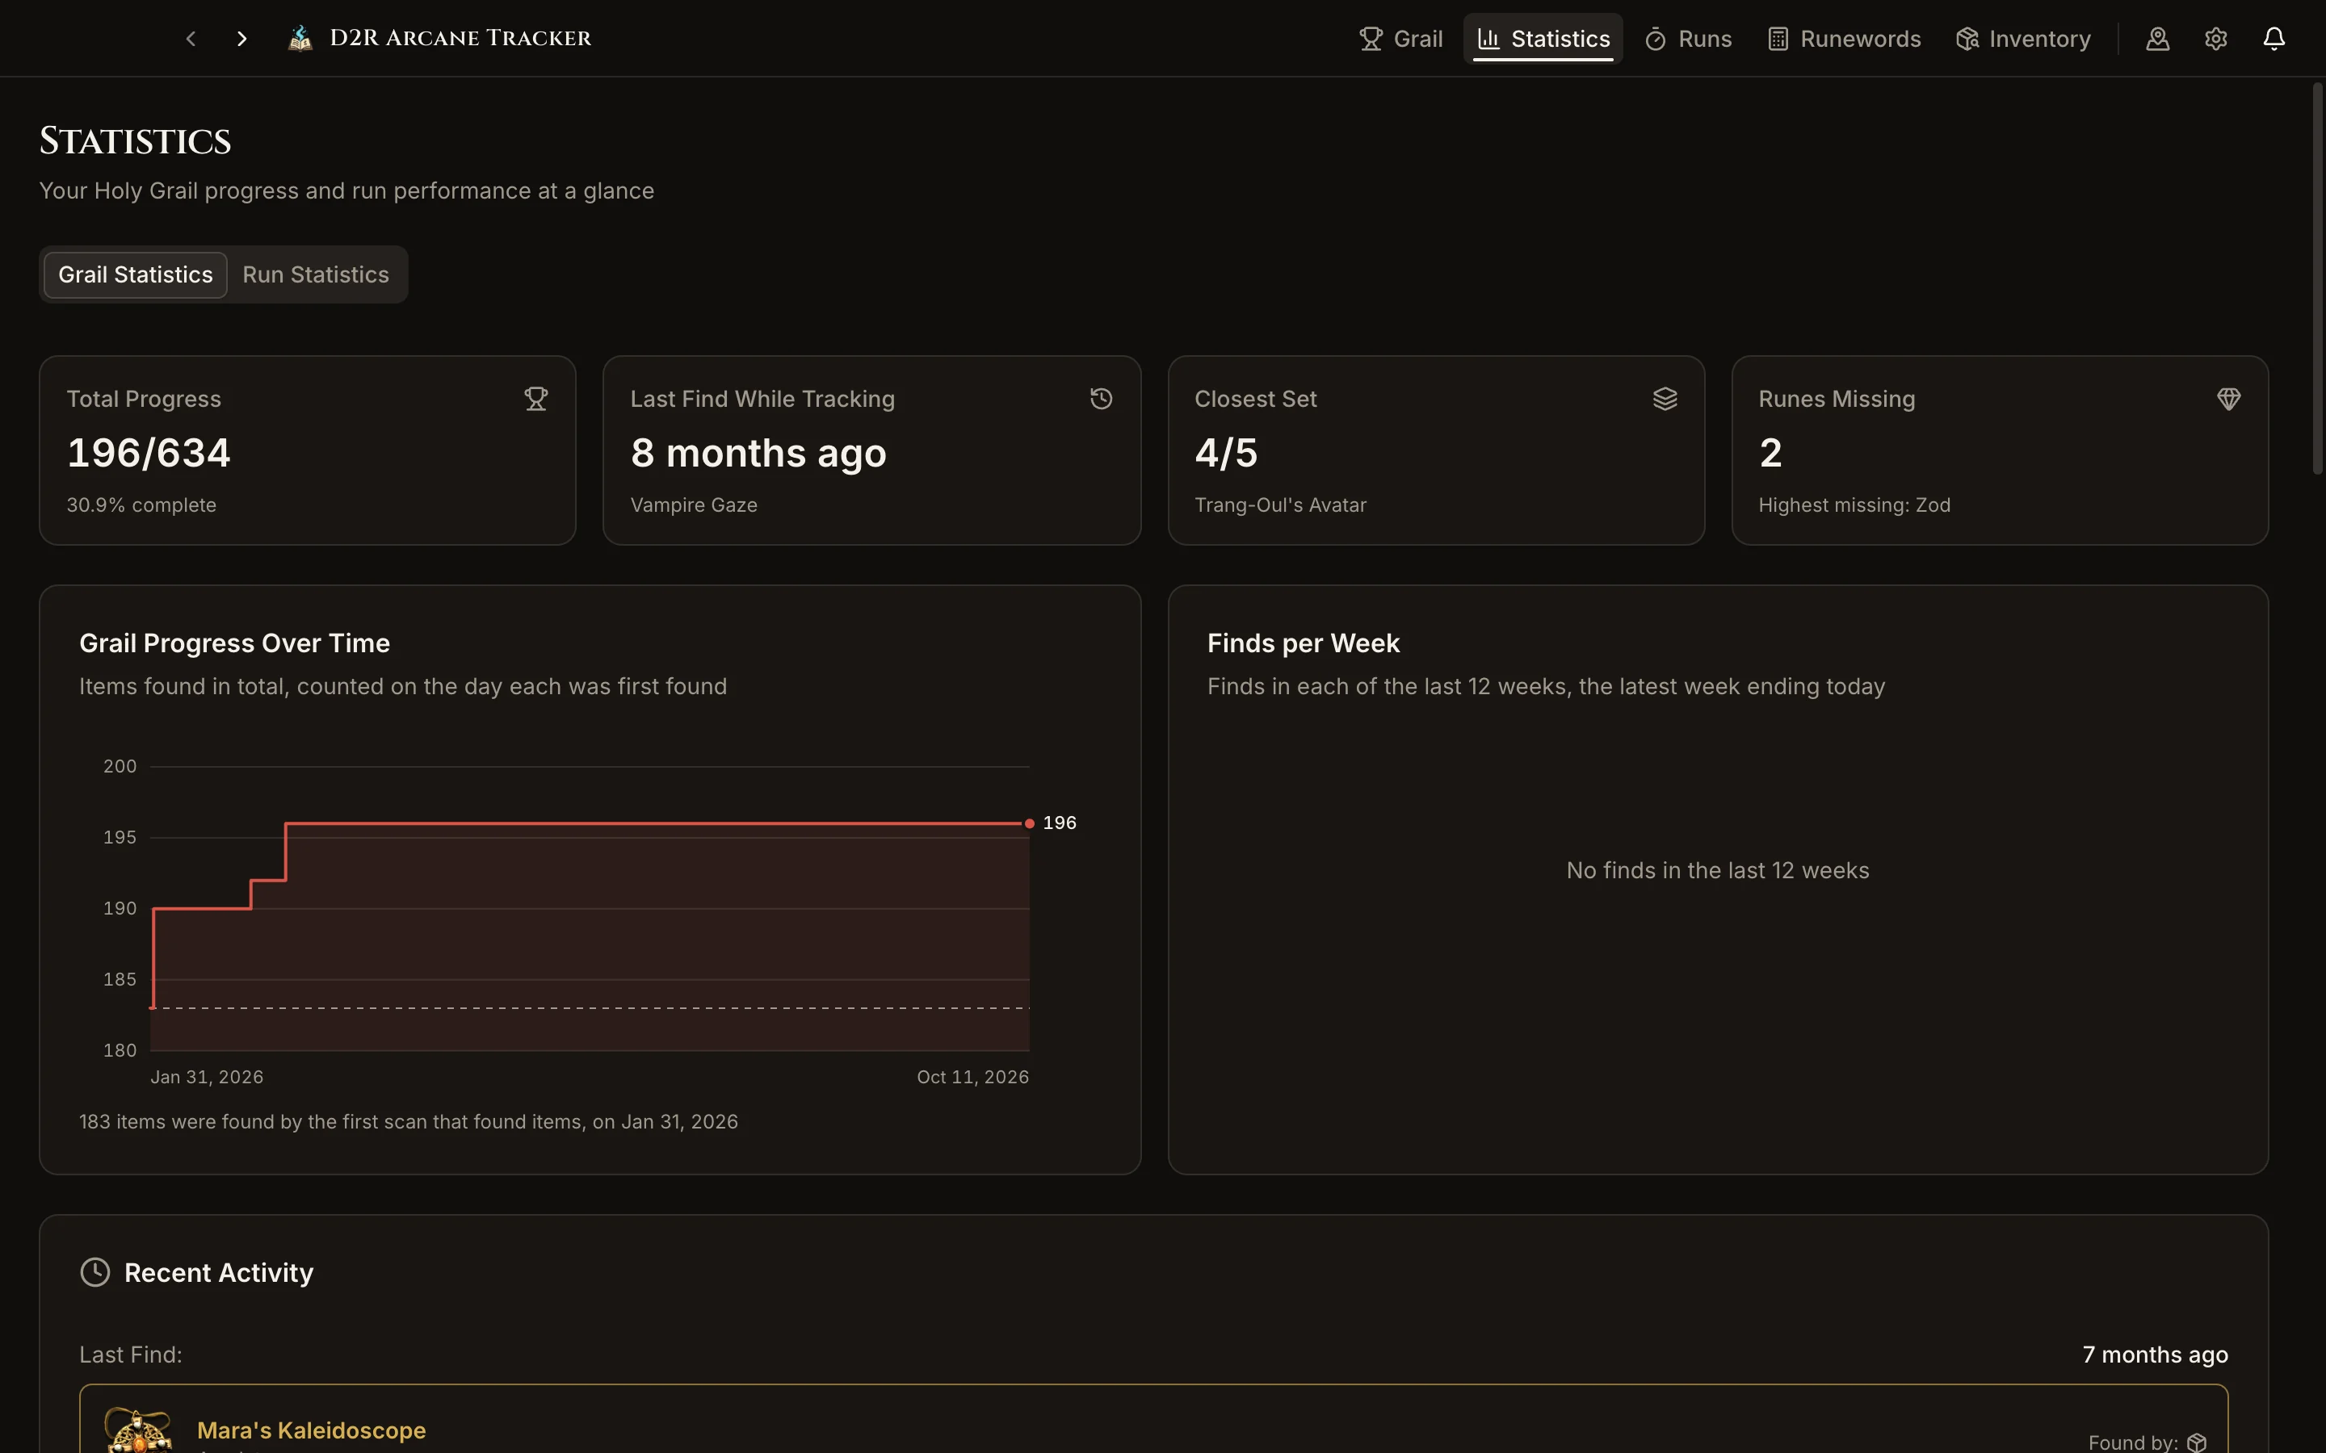This screenshot has height=1453, width=2326.
Task: Click the 'Vampire Gaze' item name
Action: (694, 505)
